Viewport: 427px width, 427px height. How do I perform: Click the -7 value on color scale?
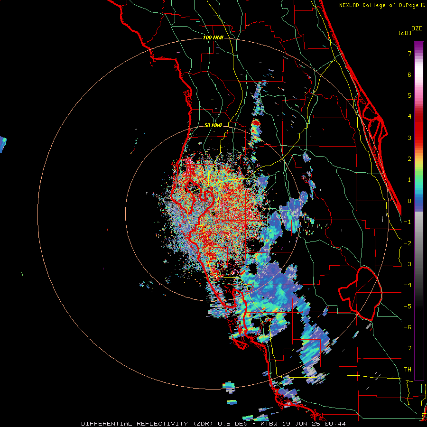[408, 348]
